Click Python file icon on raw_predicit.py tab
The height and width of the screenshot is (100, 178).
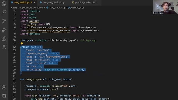(x=12, y=2)
